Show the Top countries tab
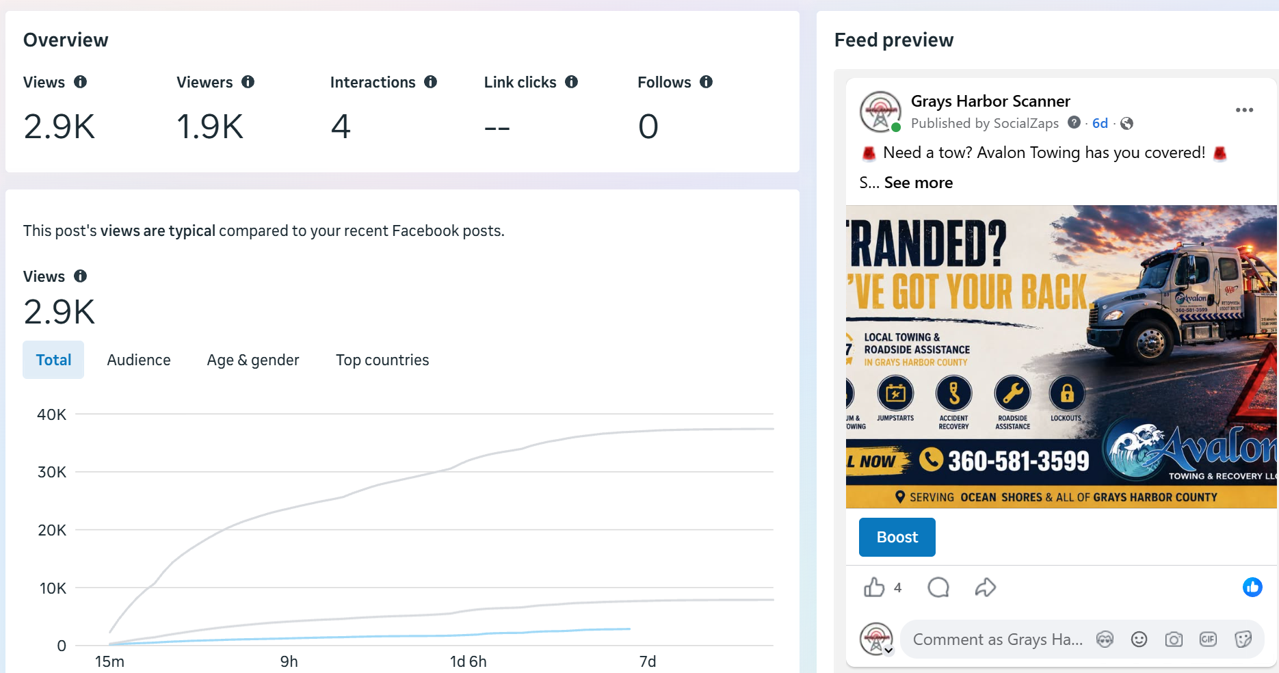The height and width of the screenshot is (673, 1279). tap(382, 360)
